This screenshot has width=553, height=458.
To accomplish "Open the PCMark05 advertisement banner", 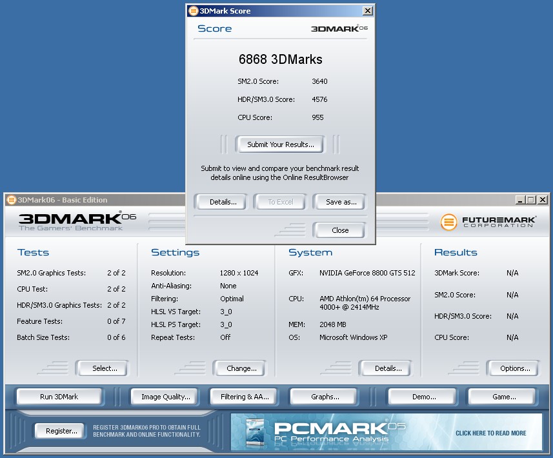I will point(386,432).
